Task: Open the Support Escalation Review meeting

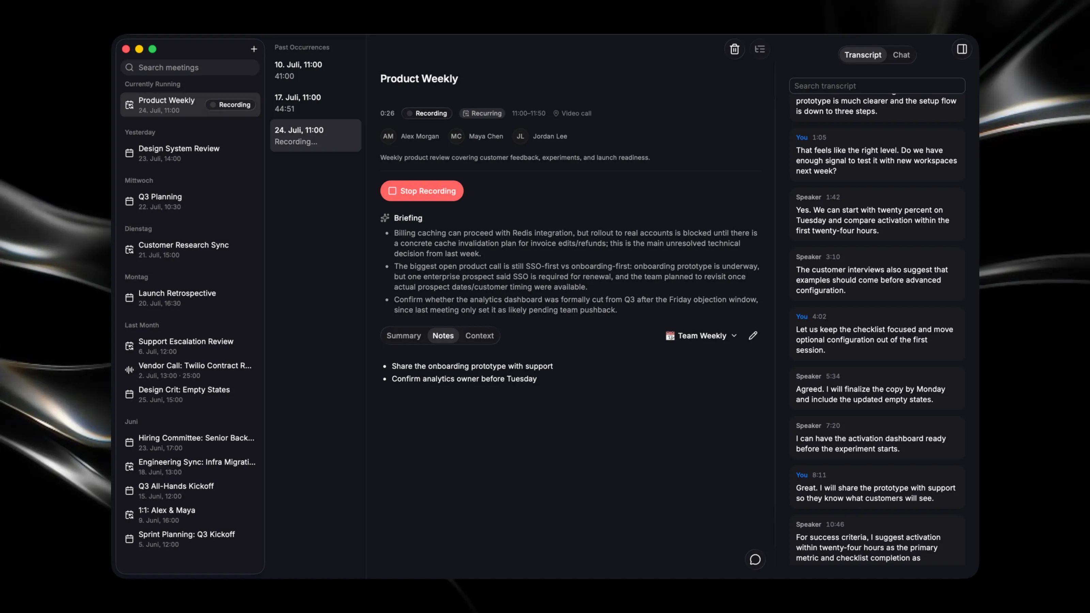Action: coord(190,346)
